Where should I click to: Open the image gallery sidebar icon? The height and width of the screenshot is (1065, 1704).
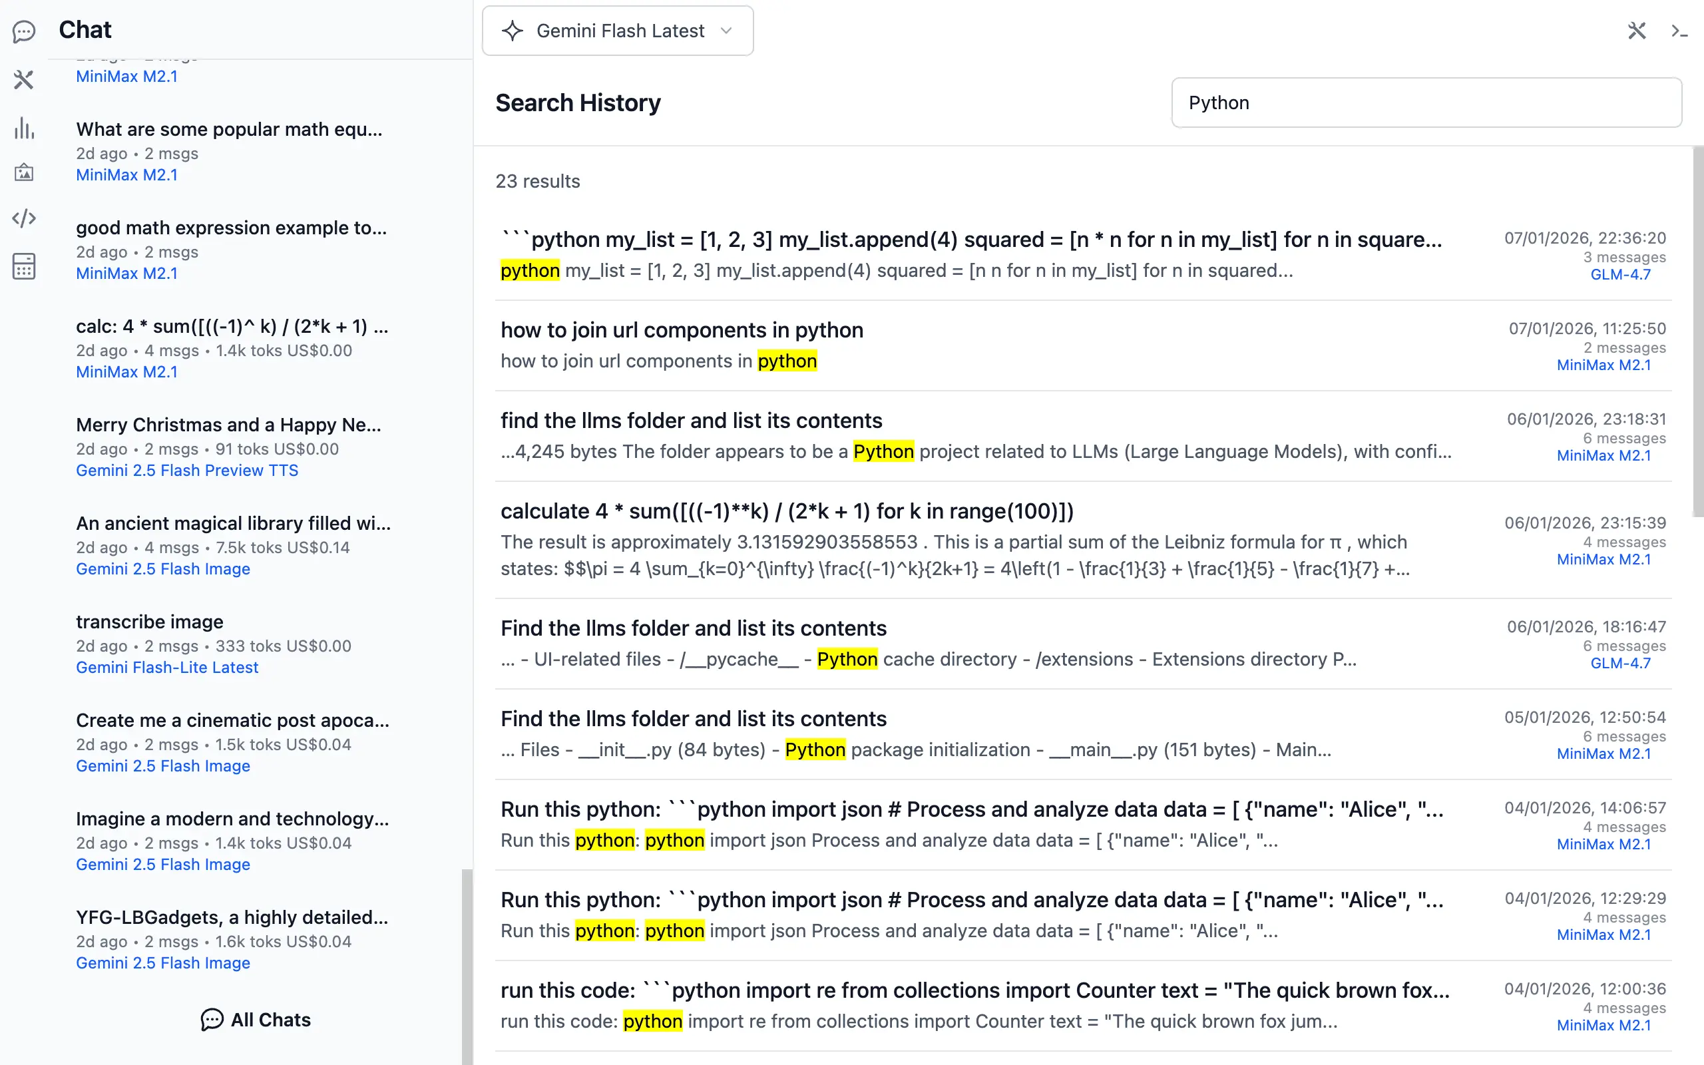pyautogui.click(x=23, y=172)
